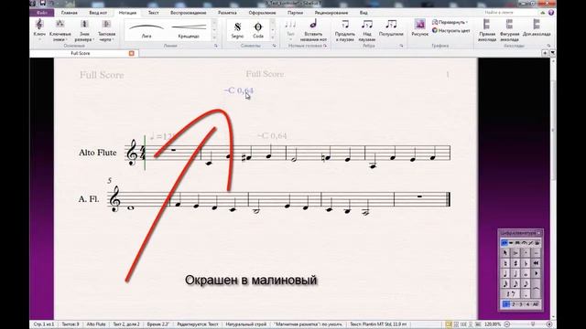Insert a Лига slur line

[146, 30]
